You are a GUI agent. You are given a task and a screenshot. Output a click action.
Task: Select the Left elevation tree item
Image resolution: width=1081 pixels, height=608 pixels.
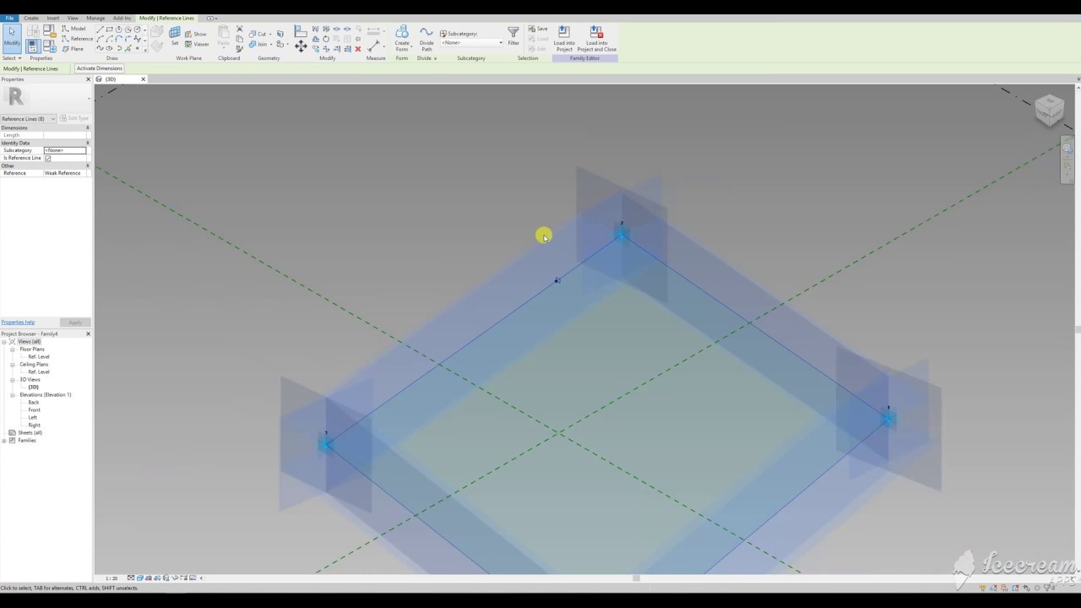click(32, 418)
